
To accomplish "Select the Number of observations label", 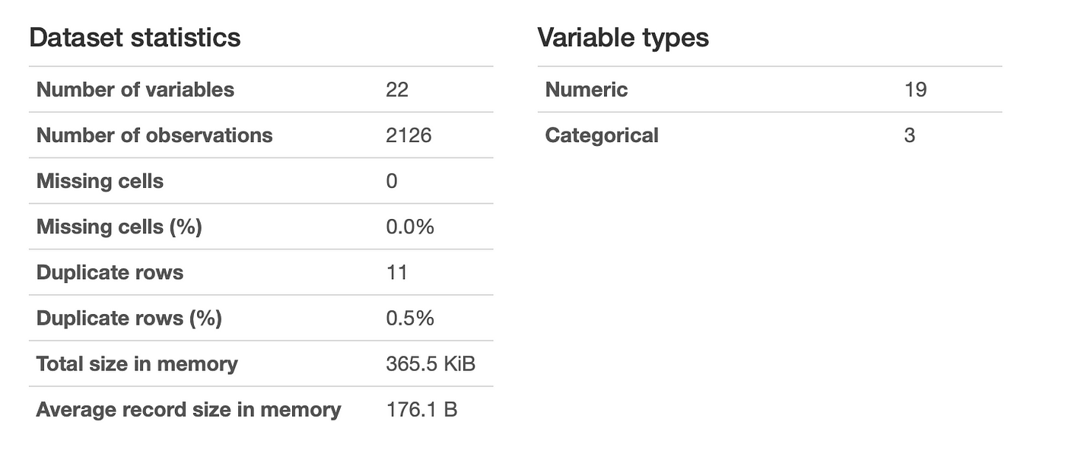I will click(154, 135).
